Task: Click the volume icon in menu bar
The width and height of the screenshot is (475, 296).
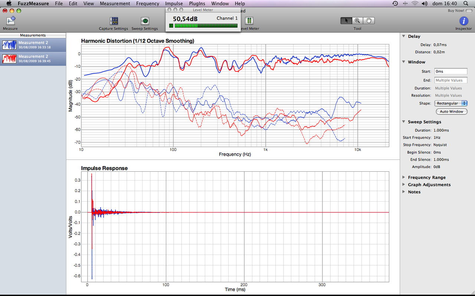Action: click(x=425, y=3)
